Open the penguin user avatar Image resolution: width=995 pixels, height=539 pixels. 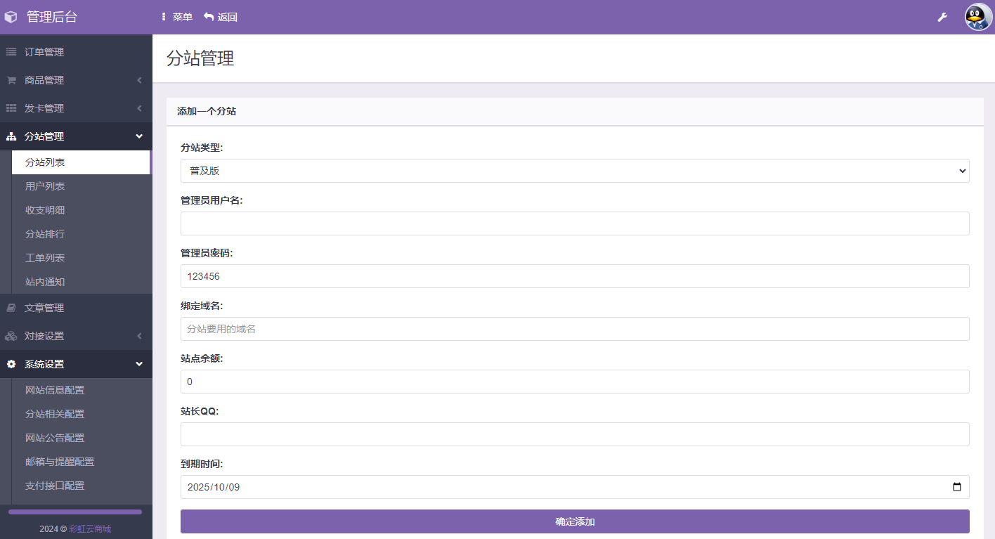(x=978, y=17)
